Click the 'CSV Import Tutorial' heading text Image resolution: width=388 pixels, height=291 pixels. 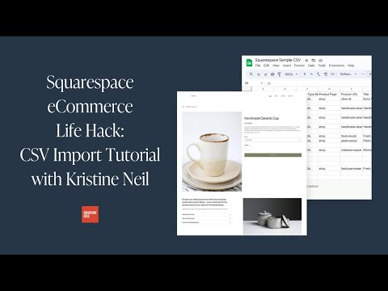tap(90, 154)
